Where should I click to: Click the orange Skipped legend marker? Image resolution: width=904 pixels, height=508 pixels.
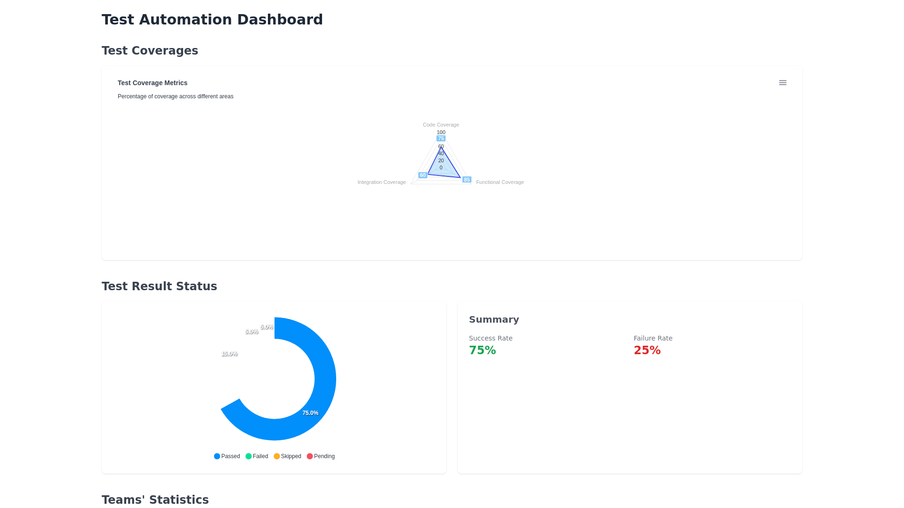click(277, 456)
